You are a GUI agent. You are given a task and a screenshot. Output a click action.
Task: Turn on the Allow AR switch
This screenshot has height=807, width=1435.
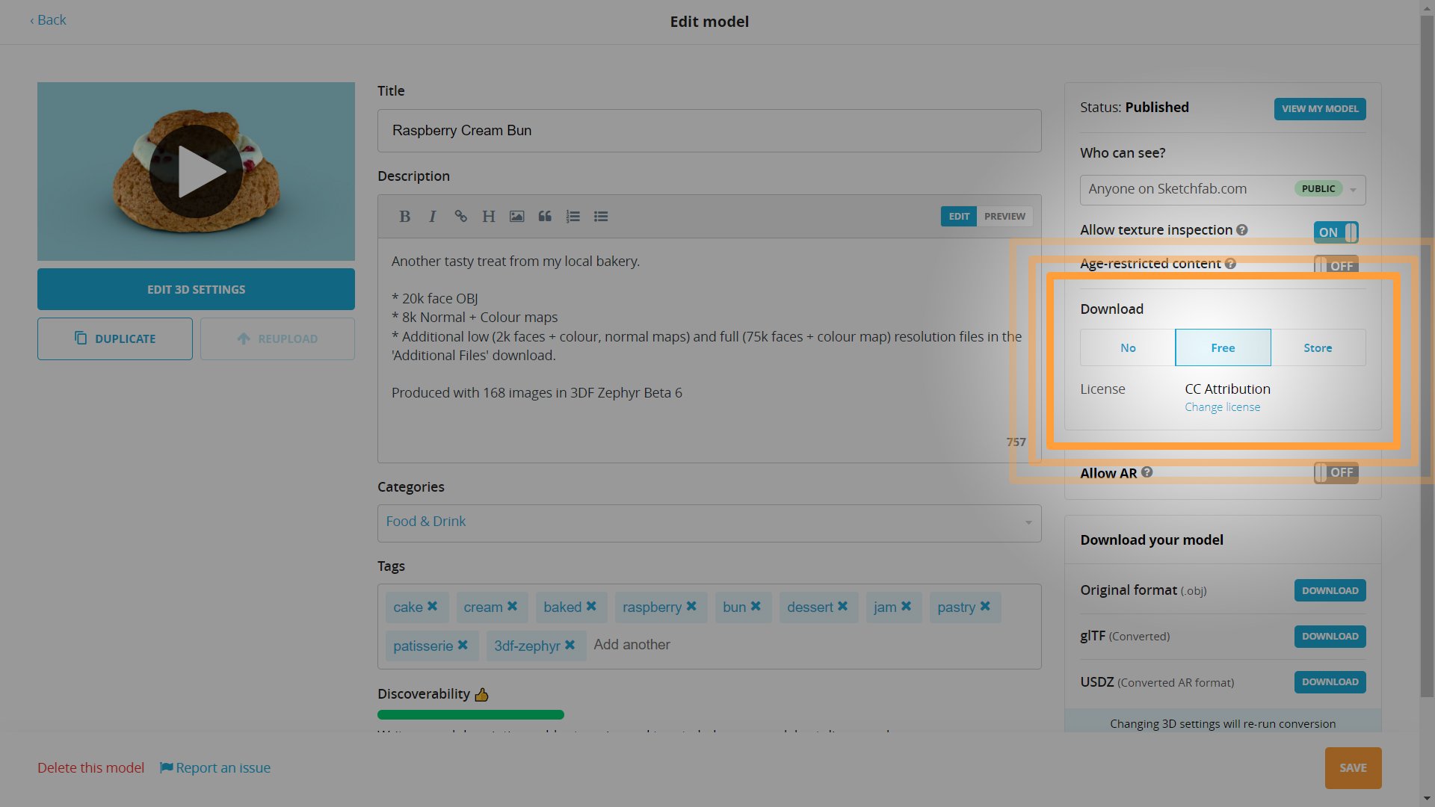1336,472
